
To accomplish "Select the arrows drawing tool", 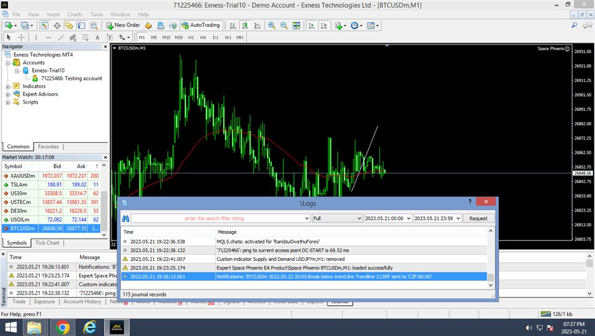I will pos(122,37).
